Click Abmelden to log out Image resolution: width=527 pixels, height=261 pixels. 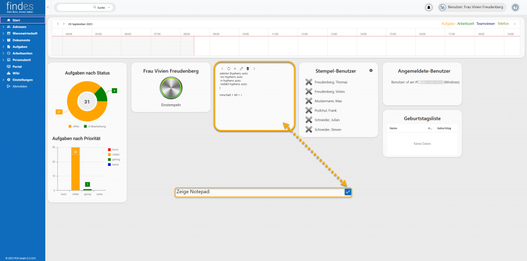20,86
